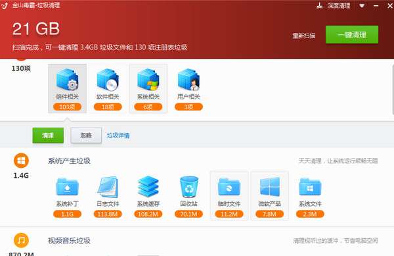Select the 组件相关 registry icon
Screen dimensions: 394x256
(x=67, y=80)
